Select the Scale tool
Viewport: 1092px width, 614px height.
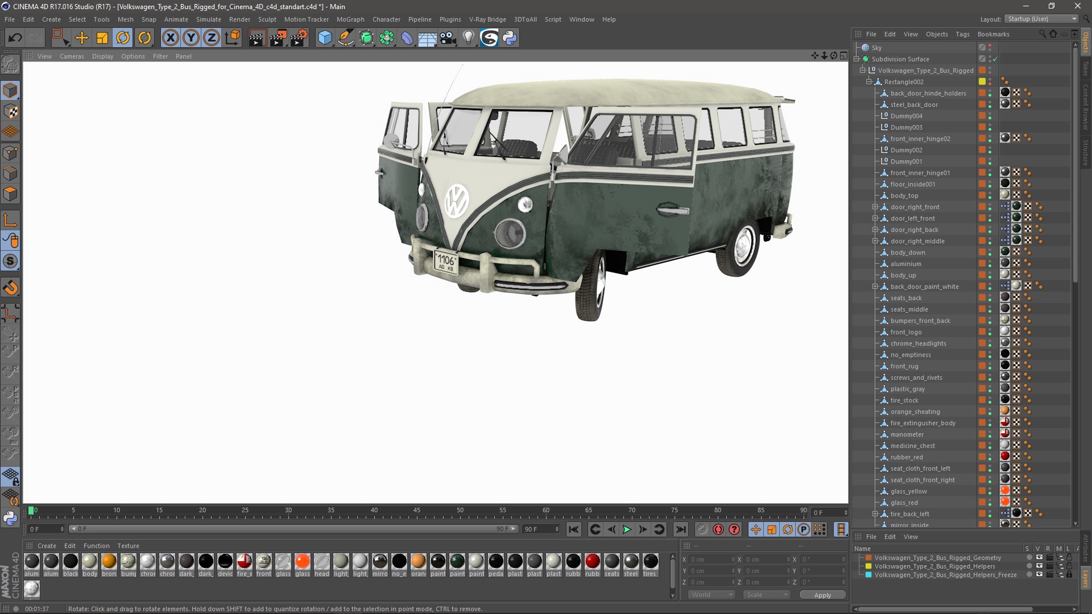click(102, 38)
